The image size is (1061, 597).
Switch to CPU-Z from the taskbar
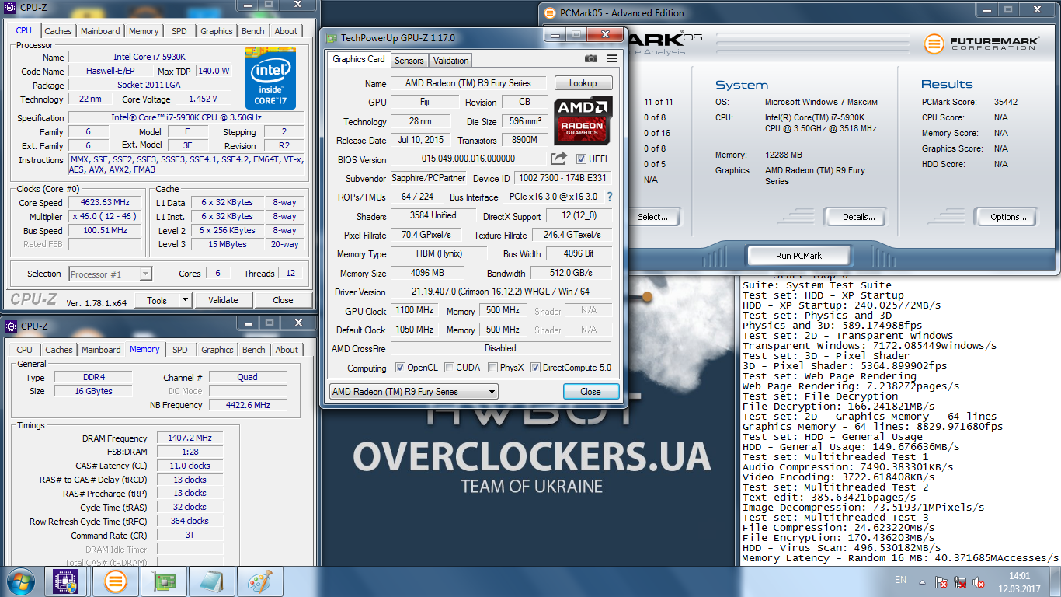click(66, 581)
